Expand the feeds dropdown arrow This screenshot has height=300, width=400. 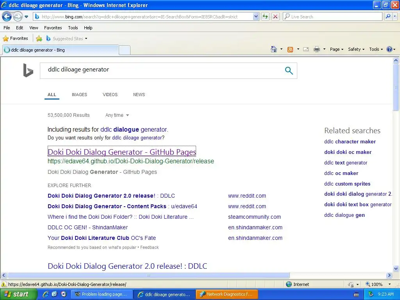tap(298, 49)
